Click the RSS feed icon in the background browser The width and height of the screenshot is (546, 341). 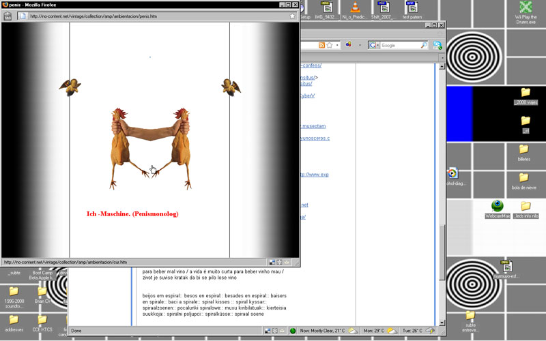coord(321,45)
